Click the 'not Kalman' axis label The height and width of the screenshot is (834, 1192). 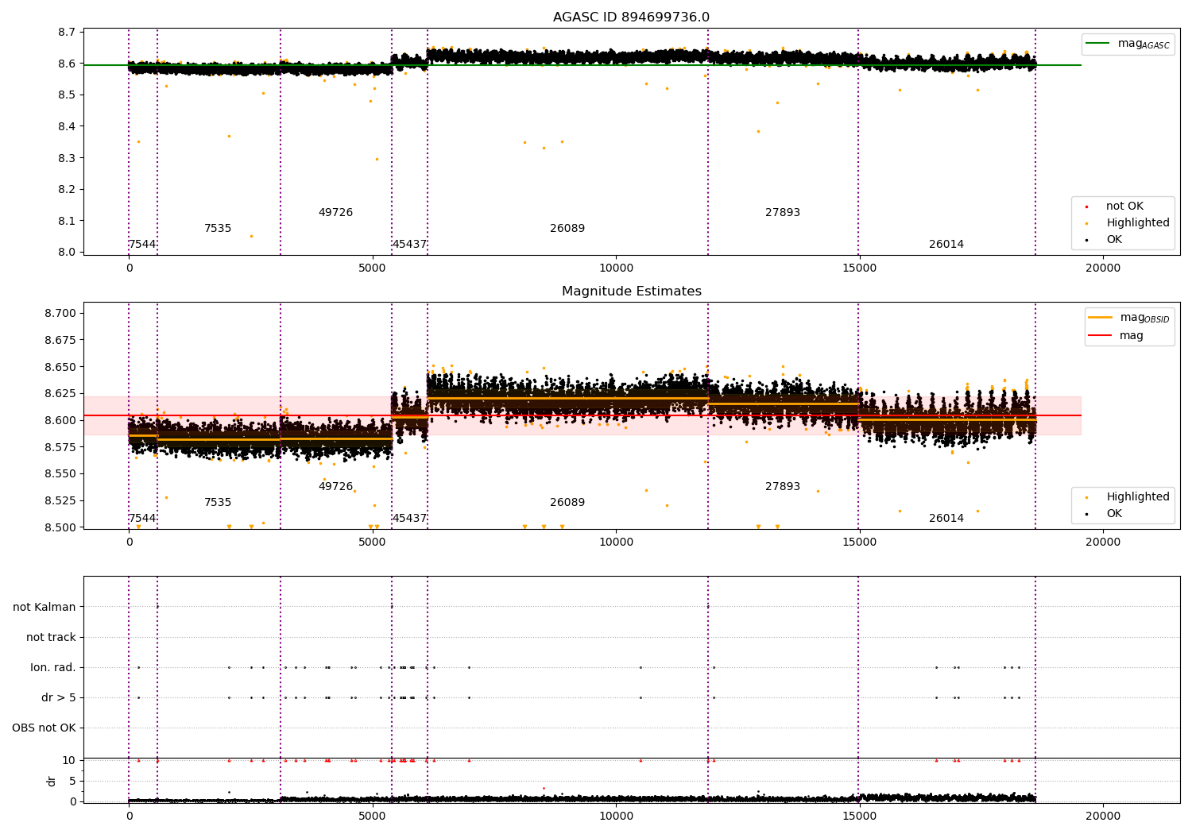[x=45, y=608]
